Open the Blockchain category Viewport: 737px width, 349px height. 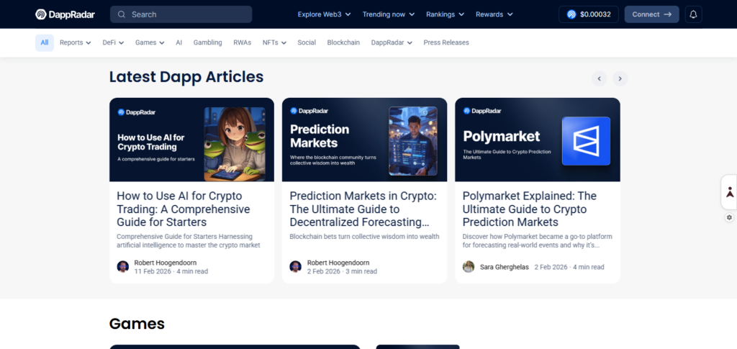tap(343, 42)
